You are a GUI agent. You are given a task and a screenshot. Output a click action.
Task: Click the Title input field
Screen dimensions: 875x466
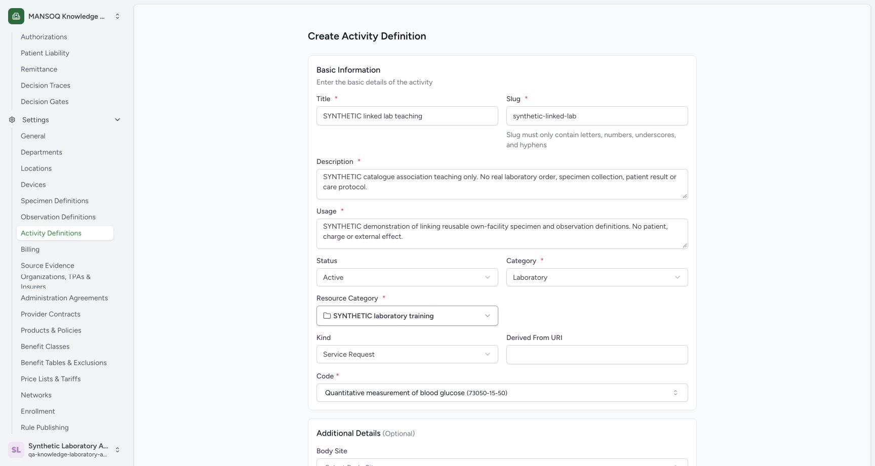pyautogui.click(x=407, y=116)
